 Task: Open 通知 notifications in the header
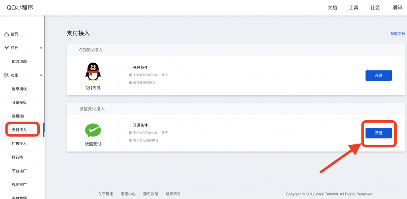point(397,8)
